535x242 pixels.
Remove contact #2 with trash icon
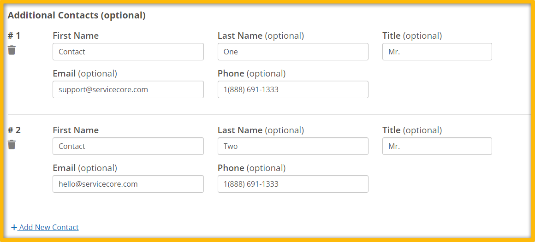coord(12,145)
